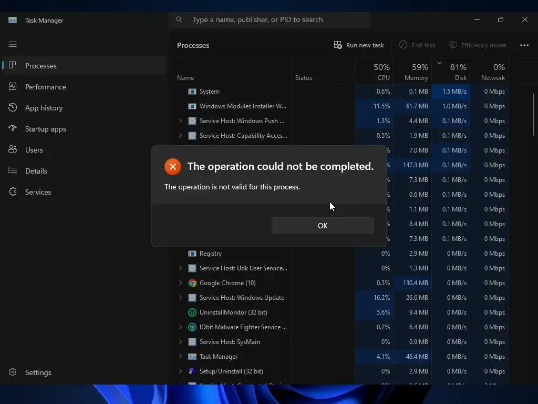Screen dimensions: 538x404
Task: Sort by Status column header
Action: click(304, 78)
